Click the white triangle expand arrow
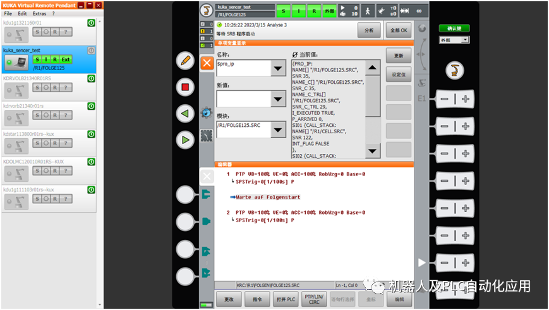This screenshot has width=549, height=310. (x=422, y=263)
